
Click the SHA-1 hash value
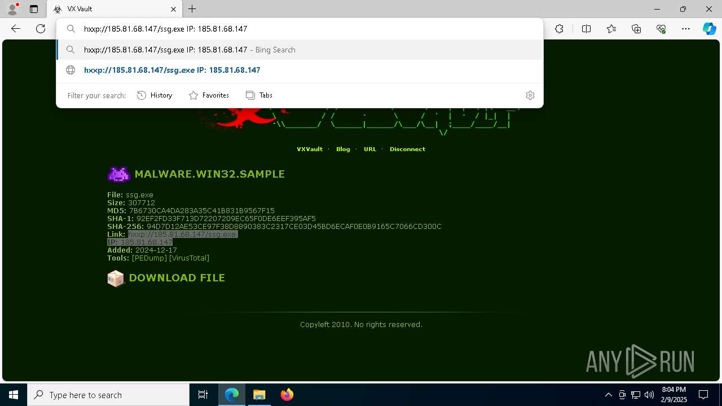226,219
